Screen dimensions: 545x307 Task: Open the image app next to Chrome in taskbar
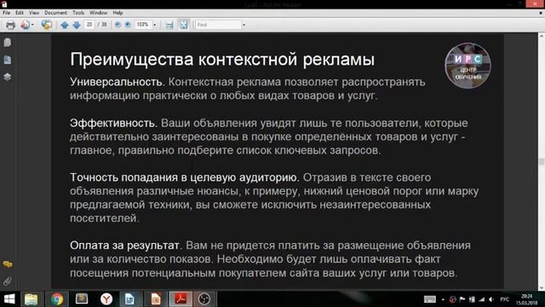tap(82, 299)
